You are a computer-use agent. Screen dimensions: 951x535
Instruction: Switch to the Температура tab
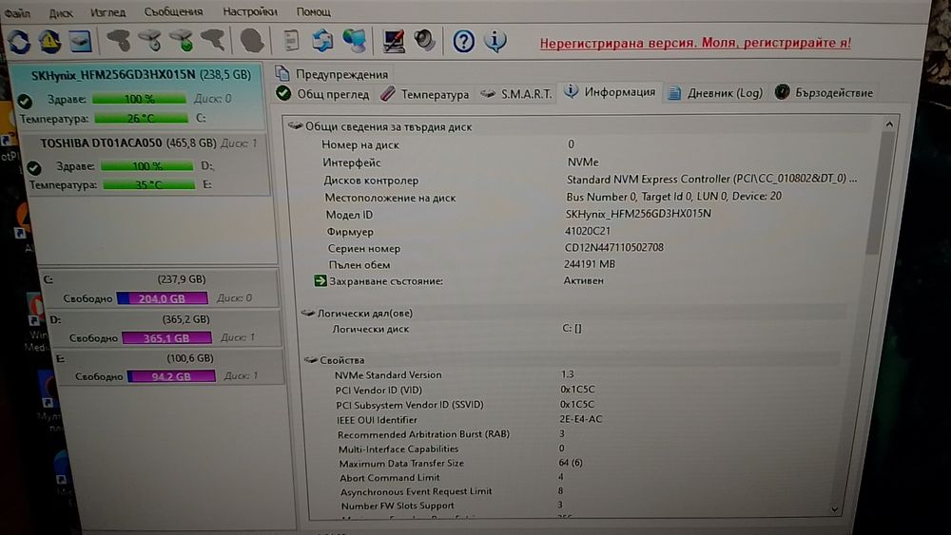pos(425,94)
